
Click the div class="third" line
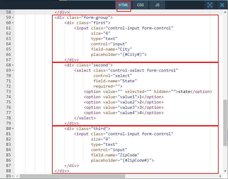coord(87,128)
